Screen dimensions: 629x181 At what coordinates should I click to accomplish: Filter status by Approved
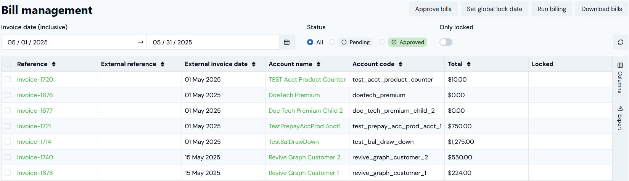382,42
